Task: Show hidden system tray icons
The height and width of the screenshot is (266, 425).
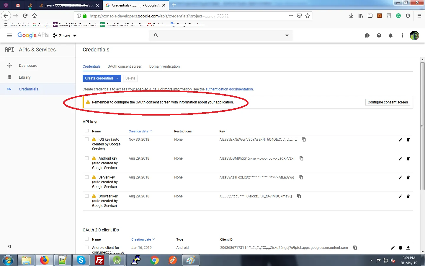Action: coord(371,260)
